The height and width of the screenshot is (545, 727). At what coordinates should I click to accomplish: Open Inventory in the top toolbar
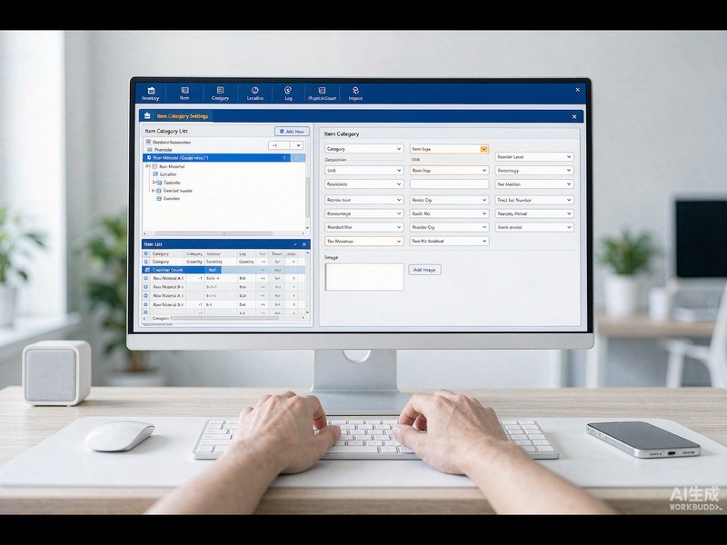point(150,94)
